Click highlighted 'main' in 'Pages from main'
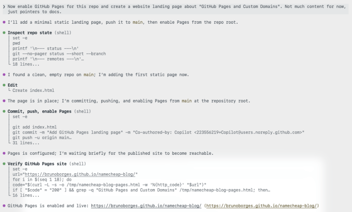 pyautogui.click(x=187, y=101)
